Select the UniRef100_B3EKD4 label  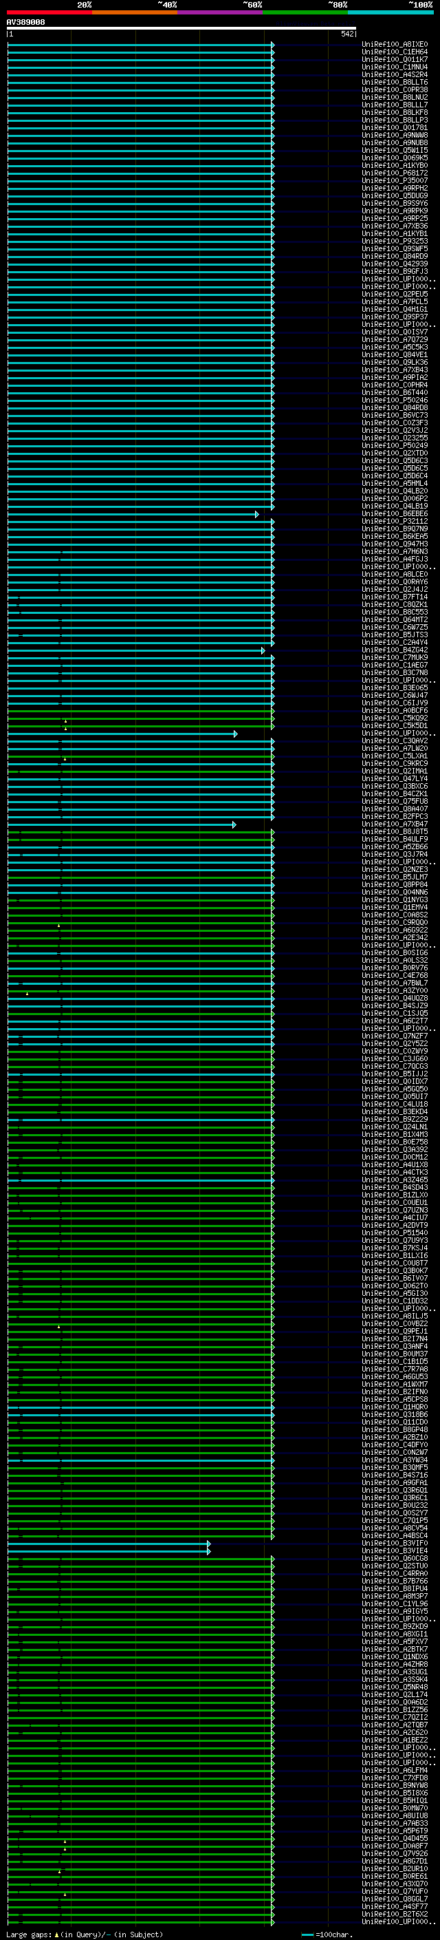(395, 1111)
